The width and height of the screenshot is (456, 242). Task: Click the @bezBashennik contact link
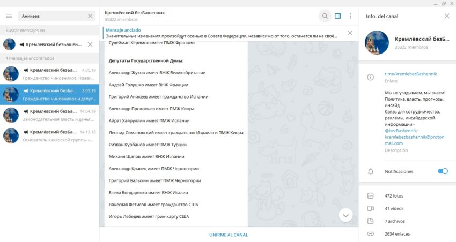pyautogui.click(x=400, y=131)
